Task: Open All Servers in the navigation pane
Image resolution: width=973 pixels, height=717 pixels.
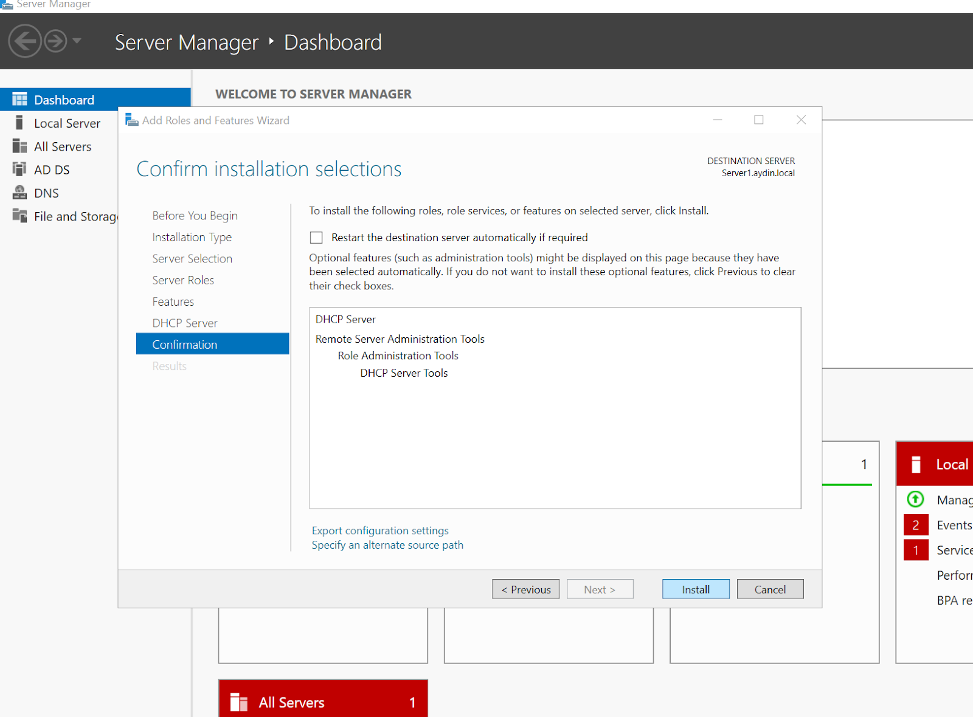Action: pos(63,146)
